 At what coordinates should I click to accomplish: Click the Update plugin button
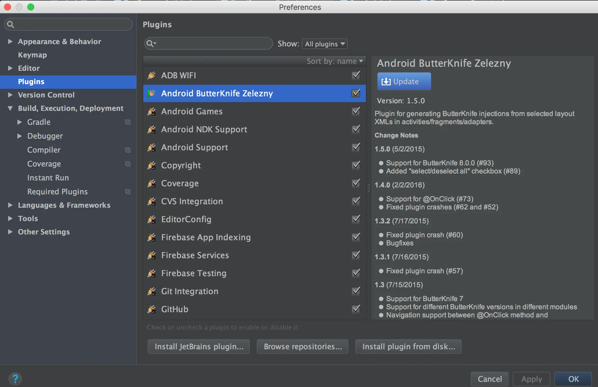(x=404, y=82)
